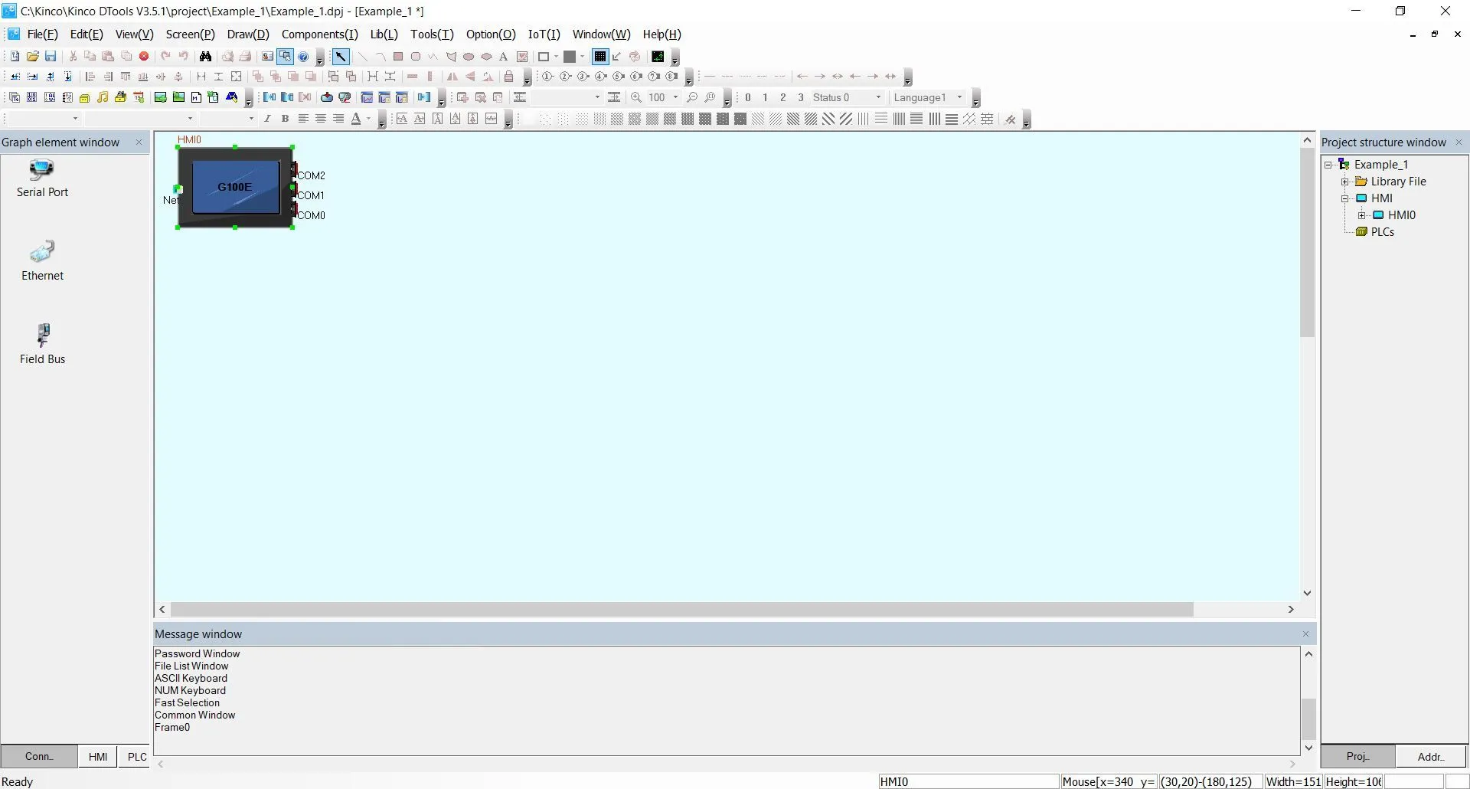Create a new project with the New icon
The height and width of the screenshot is (789, 1470).
pos(15,57)
